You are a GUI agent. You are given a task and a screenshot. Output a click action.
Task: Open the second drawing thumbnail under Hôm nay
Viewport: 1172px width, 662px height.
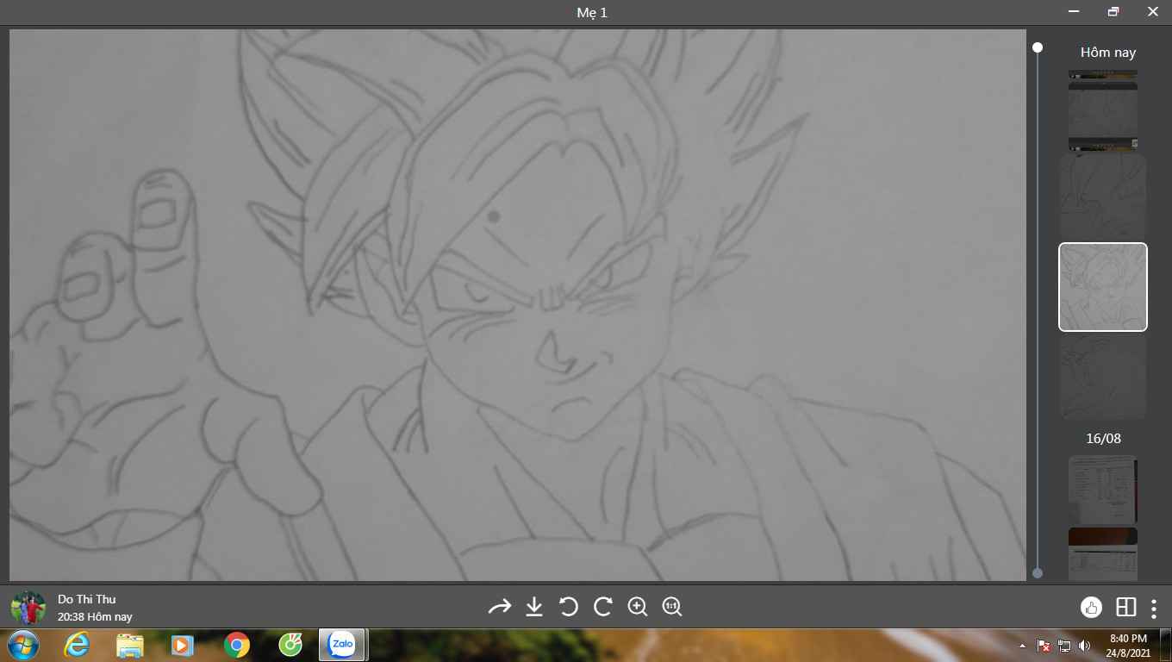1103,197
